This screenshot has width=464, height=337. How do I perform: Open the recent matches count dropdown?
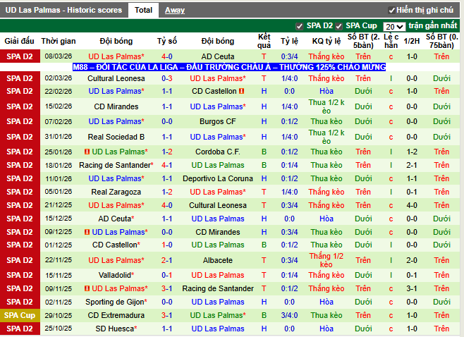click(x=394, y=26)
